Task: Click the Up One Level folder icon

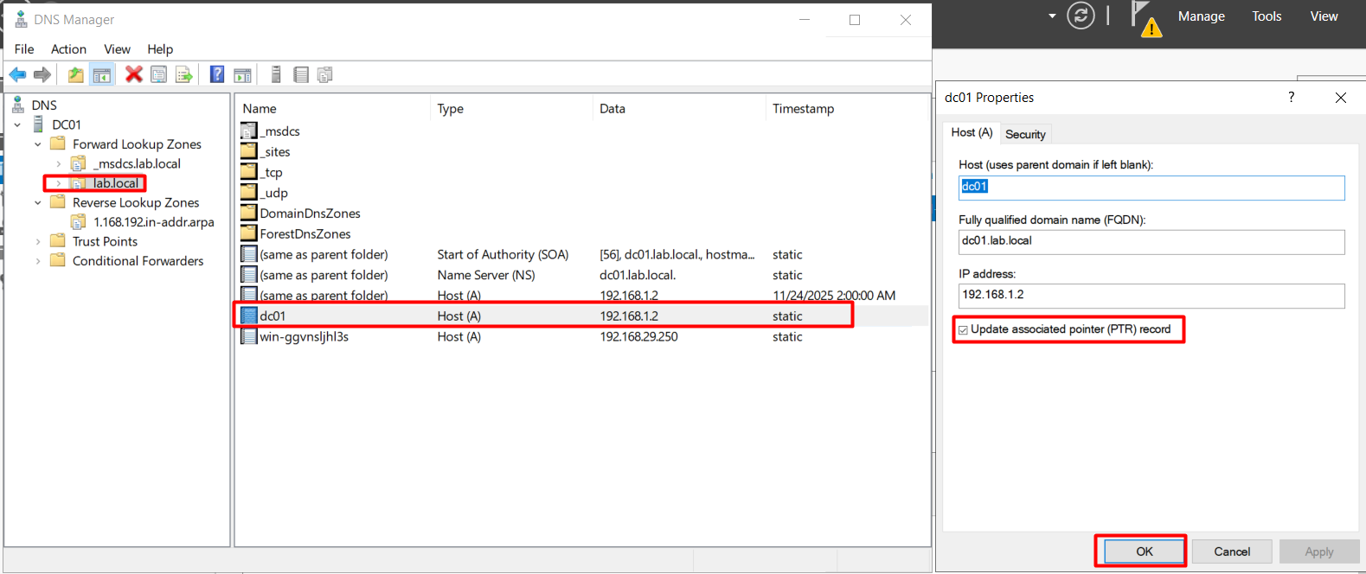Action: tap(76, 75)
